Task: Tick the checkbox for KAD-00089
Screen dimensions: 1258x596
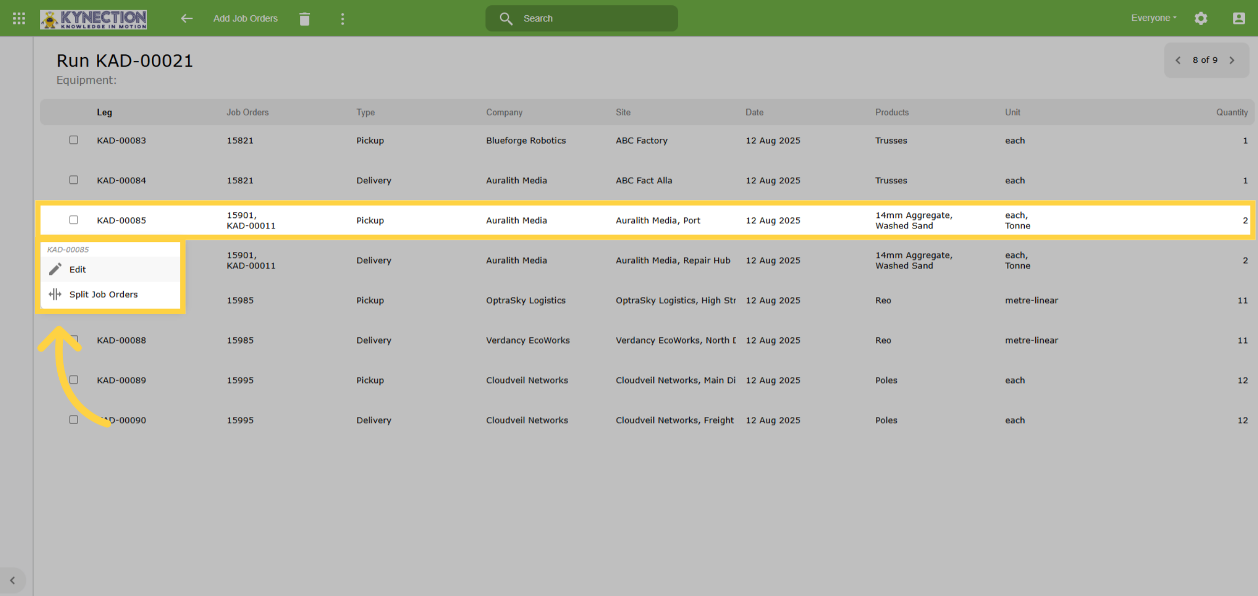Action: [74, 380]
